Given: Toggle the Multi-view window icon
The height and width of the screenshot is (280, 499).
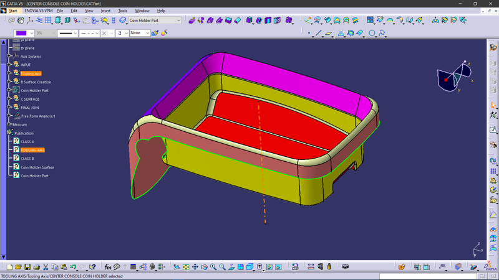Looking at the screenshot, I should [x=241, y=267].
